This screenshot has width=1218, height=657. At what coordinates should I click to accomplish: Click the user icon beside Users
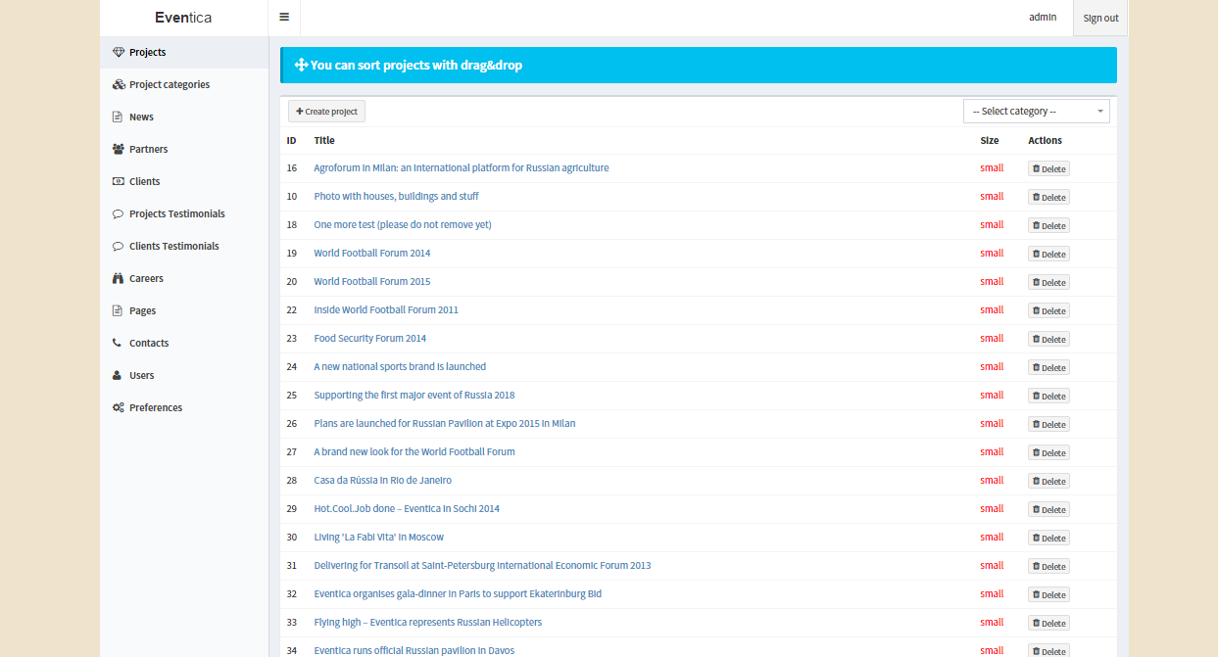(119, 376)
